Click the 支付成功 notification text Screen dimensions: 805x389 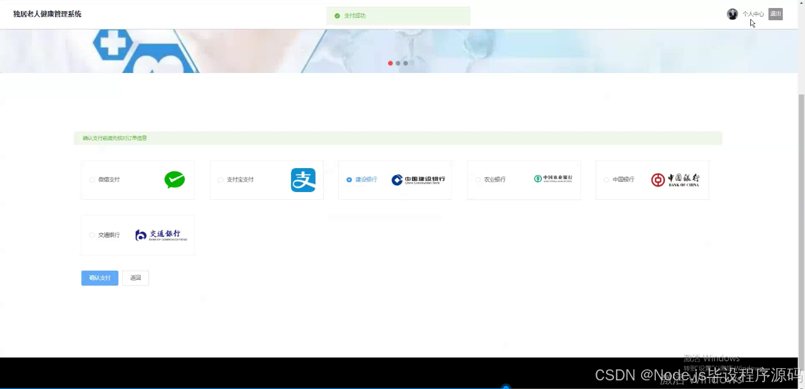(x=355, y=16)
